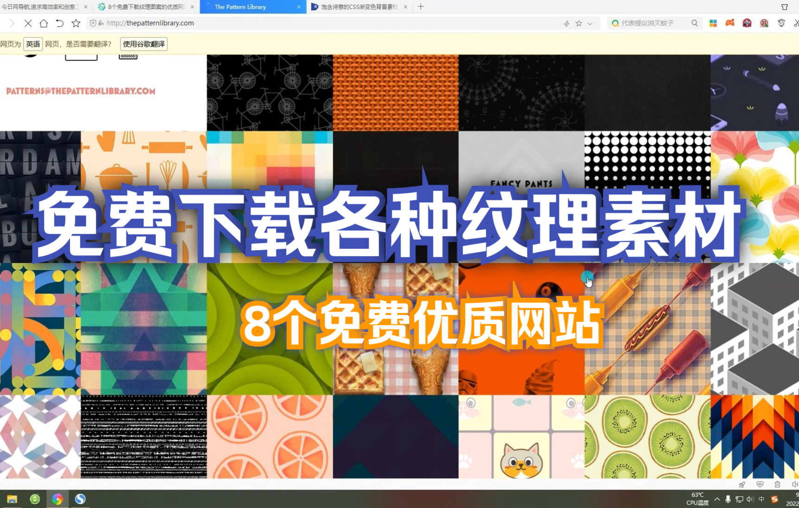The height and width of the screenshot is (508, 799).
Task: Click patterns@thepatternlibrary.com contact link
Action: (x=79, y=91)
